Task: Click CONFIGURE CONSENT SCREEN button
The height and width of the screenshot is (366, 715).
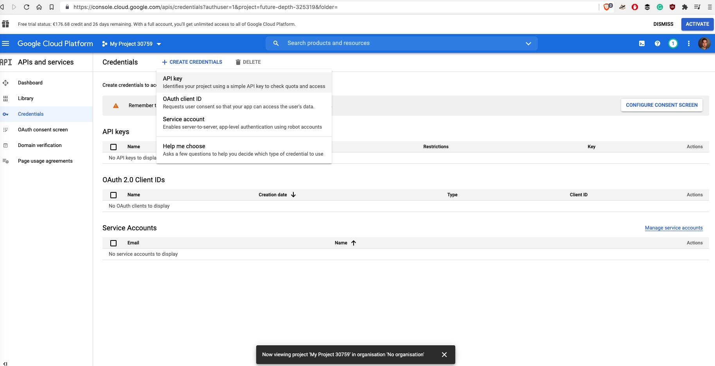Action: coord(662,105)
